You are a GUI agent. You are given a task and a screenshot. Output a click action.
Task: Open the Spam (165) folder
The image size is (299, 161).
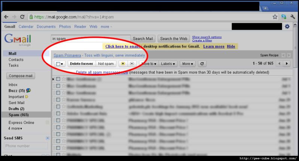click(x=18, y=115)
